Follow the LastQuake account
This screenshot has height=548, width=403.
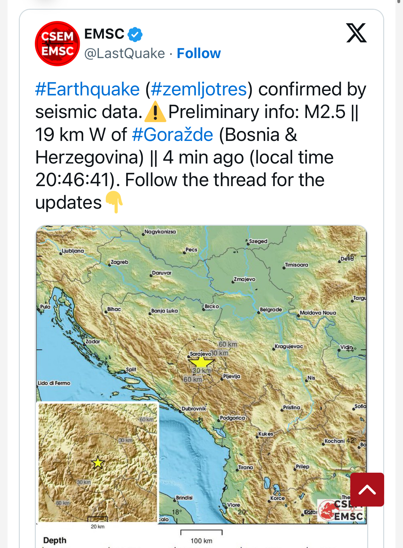[199, 53]
